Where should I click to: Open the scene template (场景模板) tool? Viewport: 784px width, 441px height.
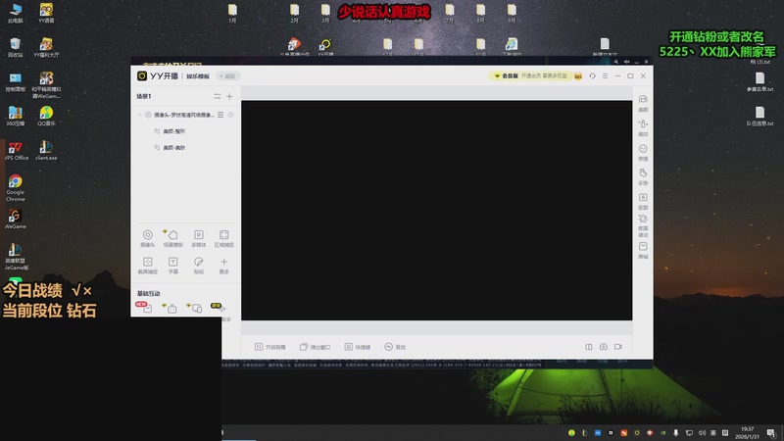coord(172,235)
